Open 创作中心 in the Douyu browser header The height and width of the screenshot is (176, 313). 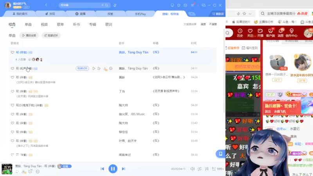click(x=291, y=33)
